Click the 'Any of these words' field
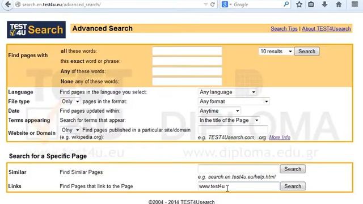The height and width of the screenshot is (204, 363). click(x=187, y=71)
